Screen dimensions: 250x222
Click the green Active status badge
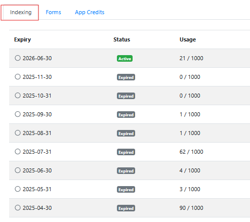tap(124, 59)
